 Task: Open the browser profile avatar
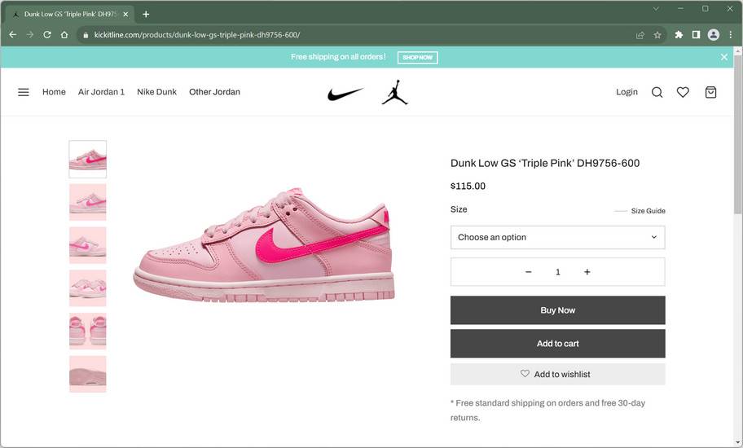(x=713, y=34)
